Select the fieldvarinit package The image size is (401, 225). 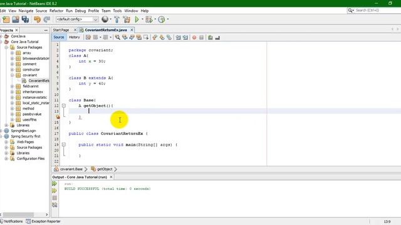click(31, 86)
